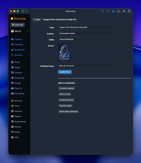Click the 'Add to bookshelf…' heading
Image resolution: width=141 pixels, height=163 pixels.
coord(67,83)
